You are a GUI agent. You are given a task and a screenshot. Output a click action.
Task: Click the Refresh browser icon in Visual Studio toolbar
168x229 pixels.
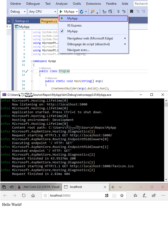click(x=82, y=12)
